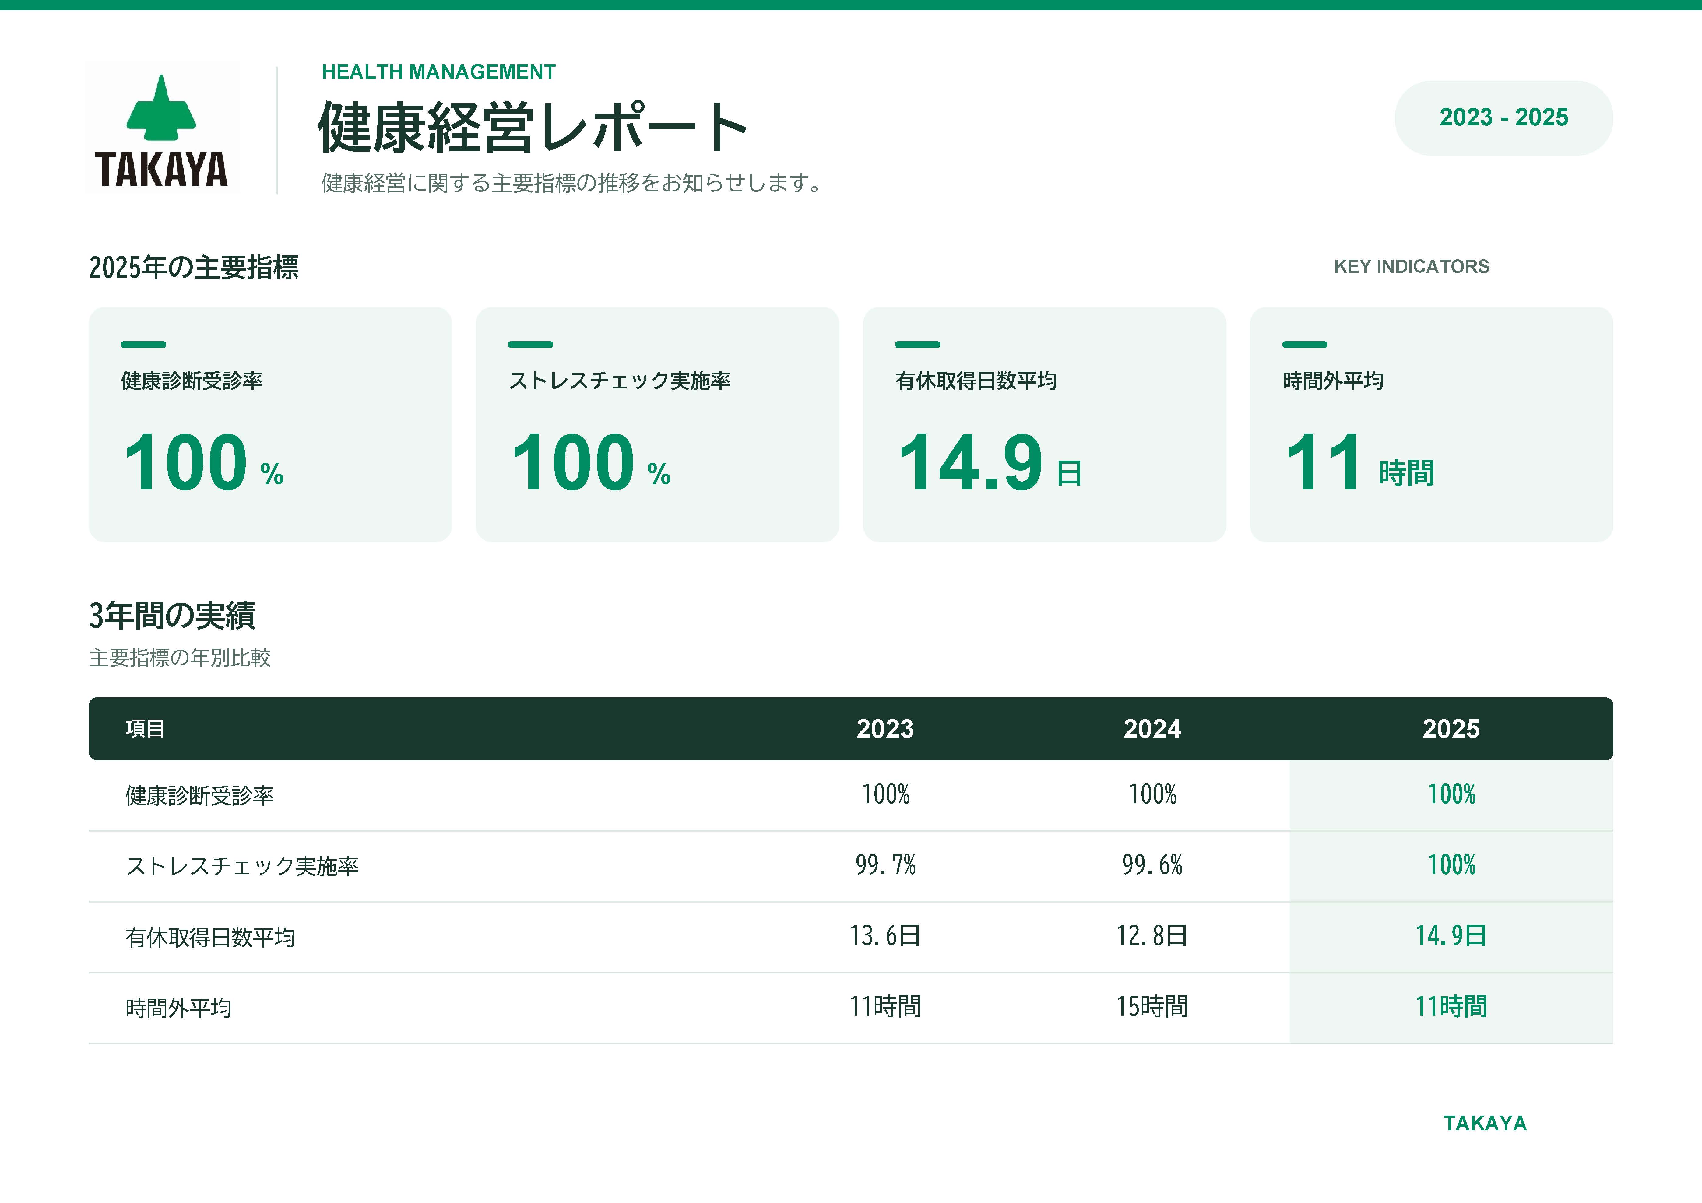1702x1203 pixels.
Task: Select the 有休取得日数平均 table row label
Action: [210, 938]
